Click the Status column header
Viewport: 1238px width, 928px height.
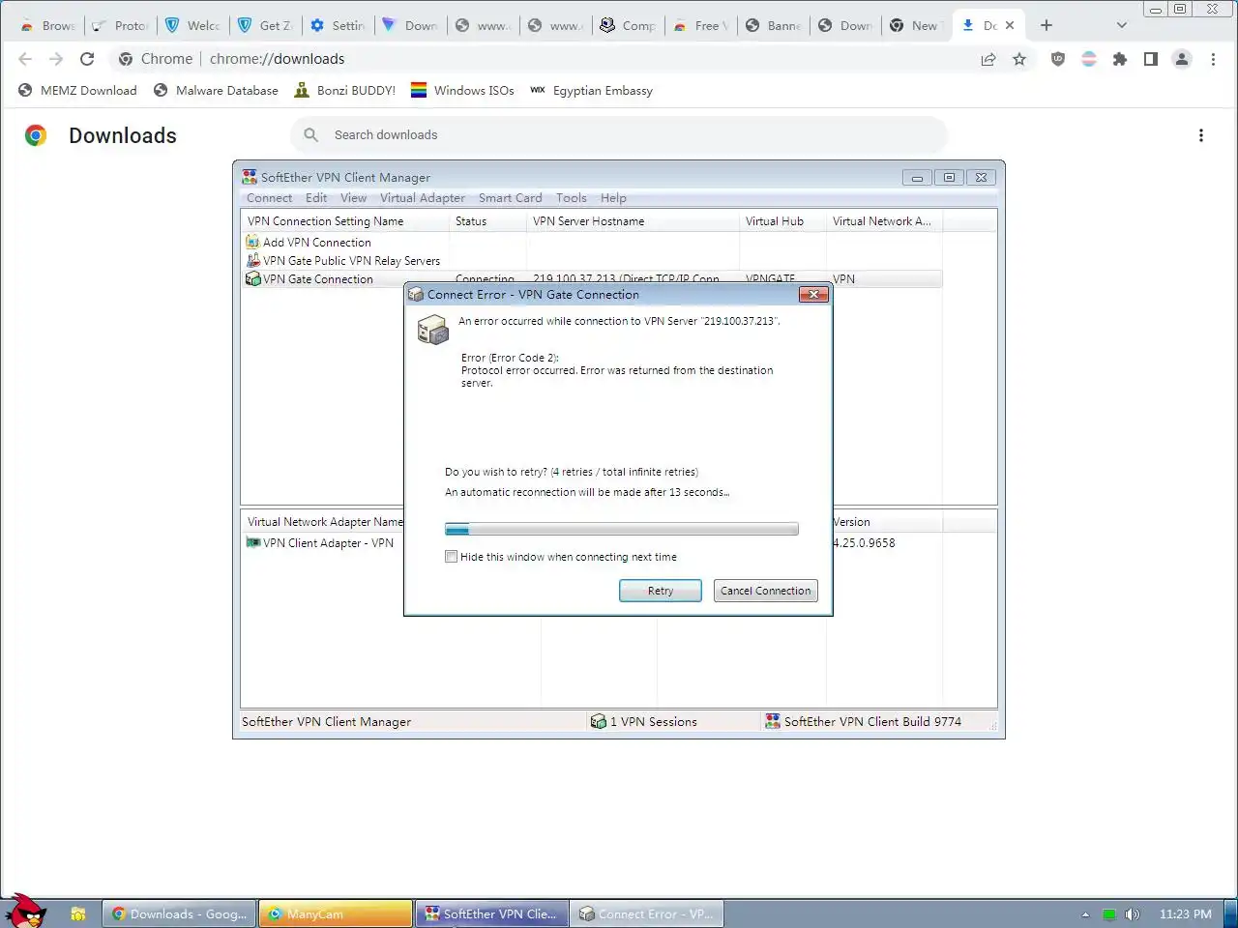[487, 221]
